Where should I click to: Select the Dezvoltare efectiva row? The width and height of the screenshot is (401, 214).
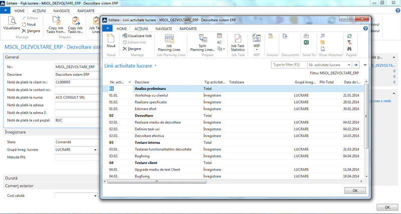tap(233, 135)
